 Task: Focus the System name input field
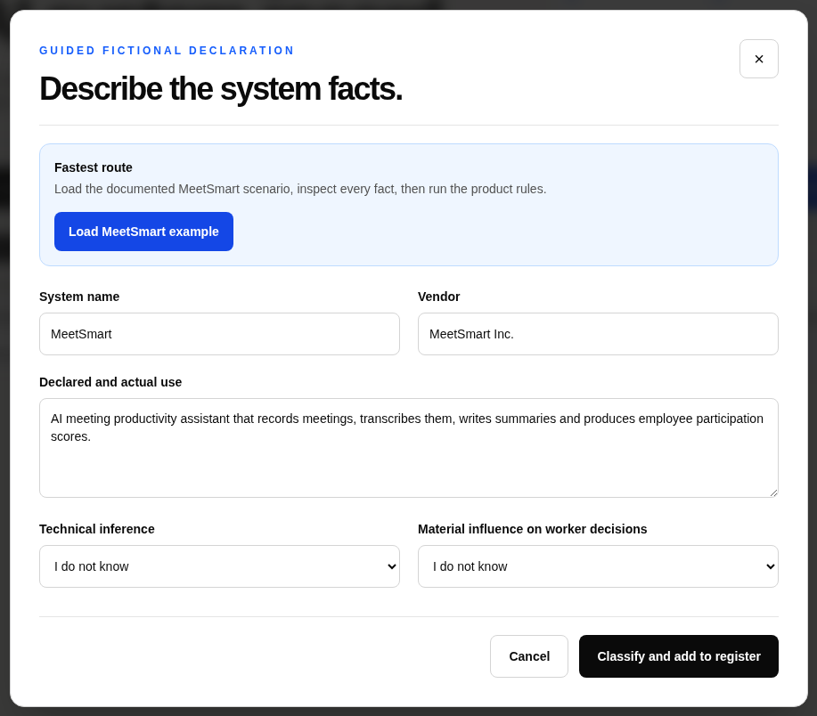[219, 334]
